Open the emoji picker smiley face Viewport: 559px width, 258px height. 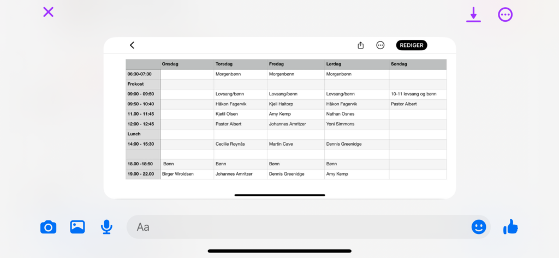coord(479,227)
